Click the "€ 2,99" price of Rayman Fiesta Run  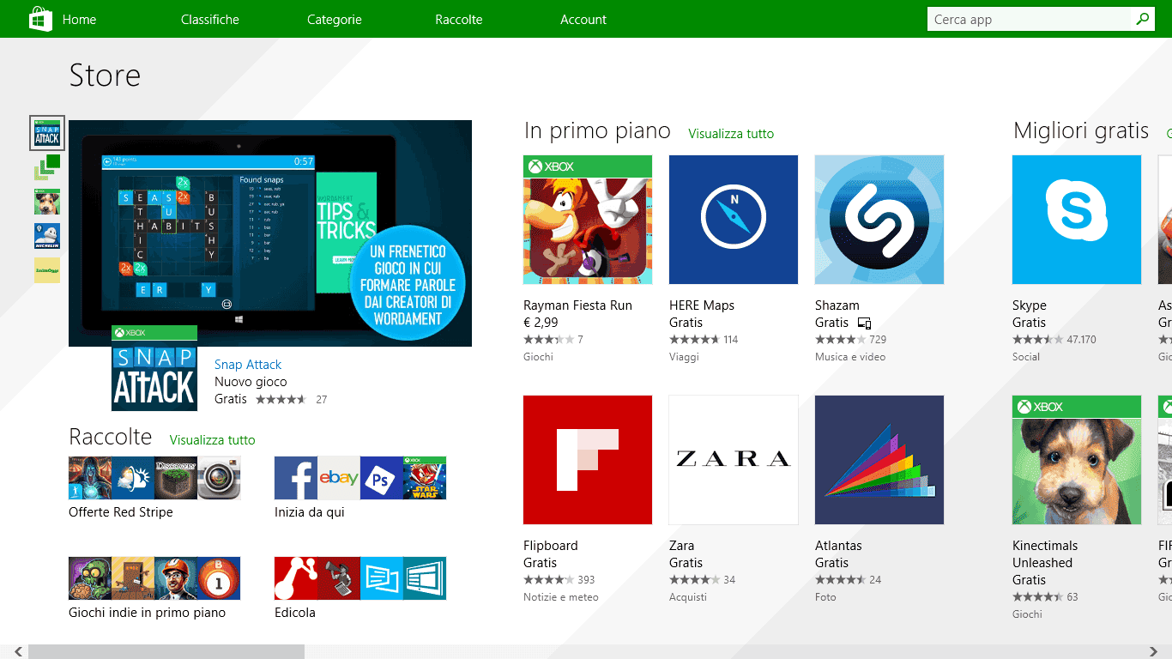click(541, 323)
